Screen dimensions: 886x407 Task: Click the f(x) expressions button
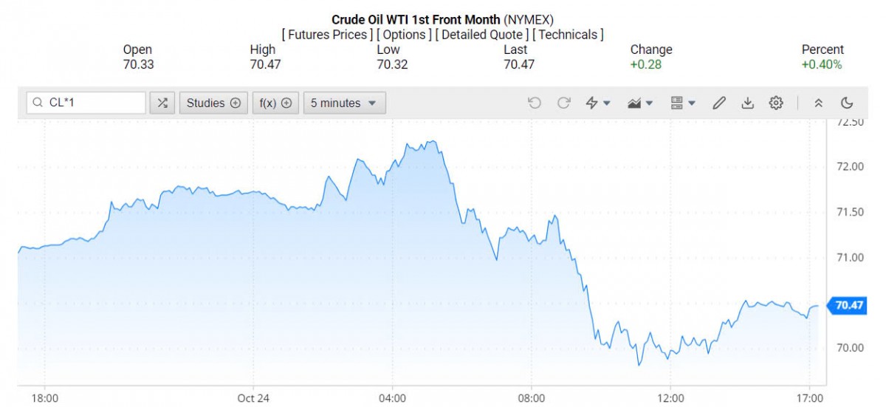[275, 103]
